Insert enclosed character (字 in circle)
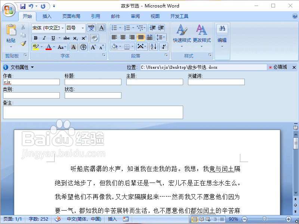 83,47
